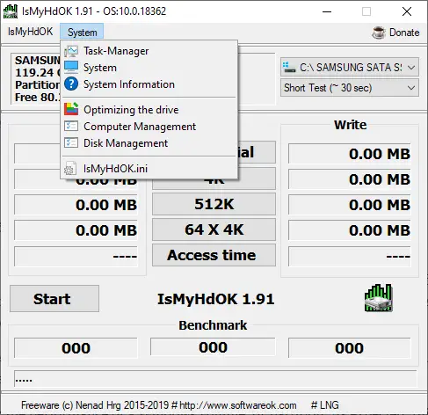The height and width of the screenshot is (415, 428).
Task: Click the Read 512K row 0.00 MB value
Action: [x=76, y=205]
